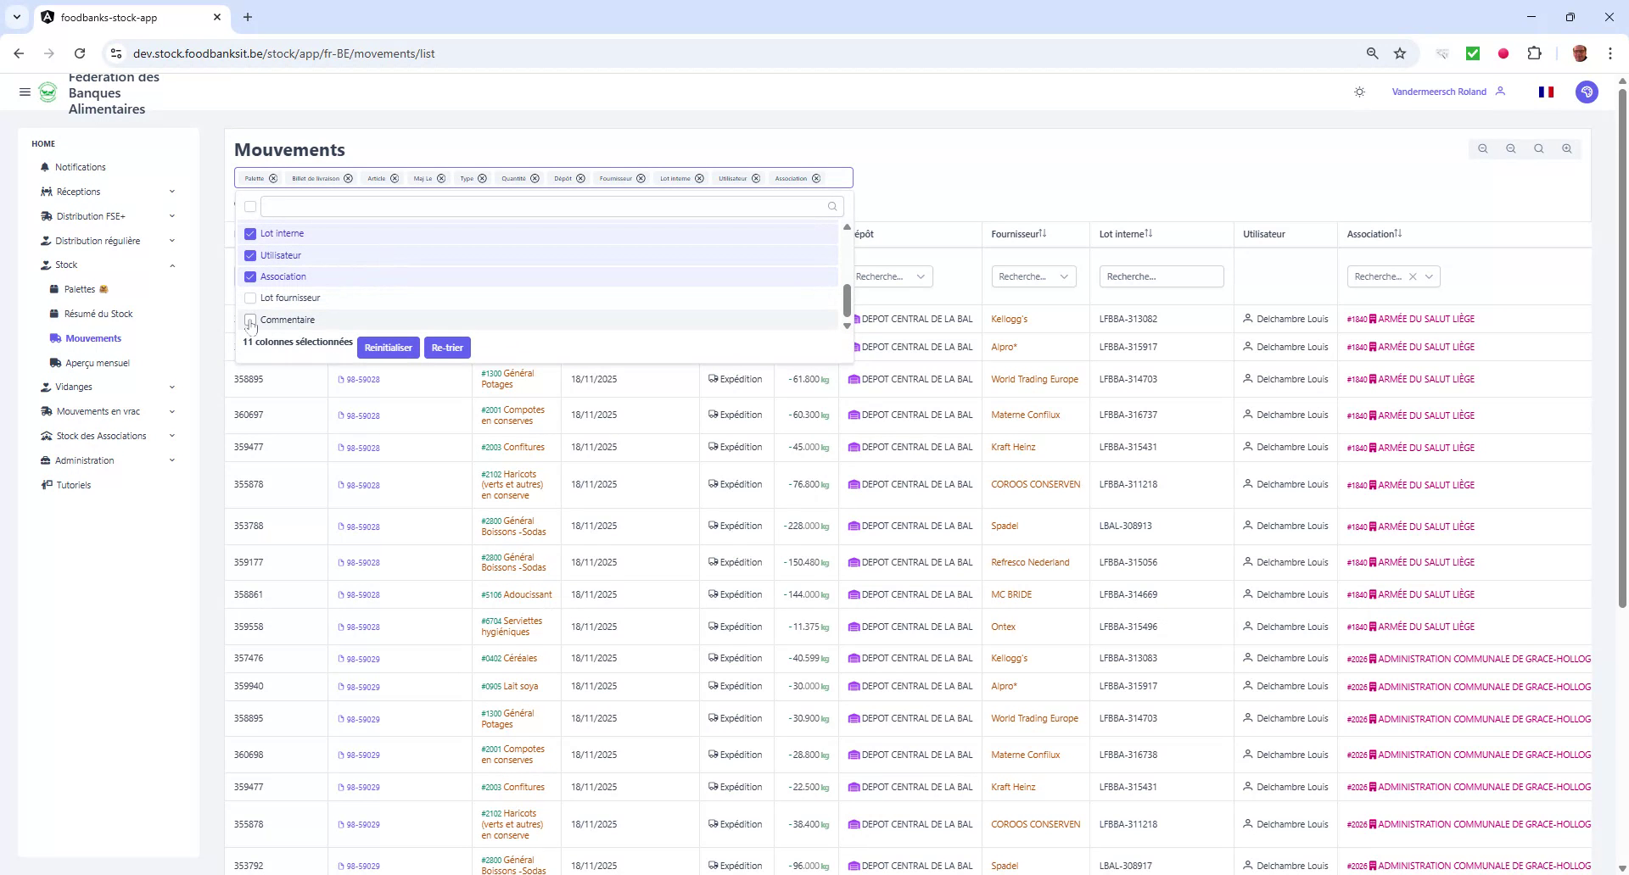
Task: Click the zoom in magnifier icon above the table
Action: tap(1567, 148)
